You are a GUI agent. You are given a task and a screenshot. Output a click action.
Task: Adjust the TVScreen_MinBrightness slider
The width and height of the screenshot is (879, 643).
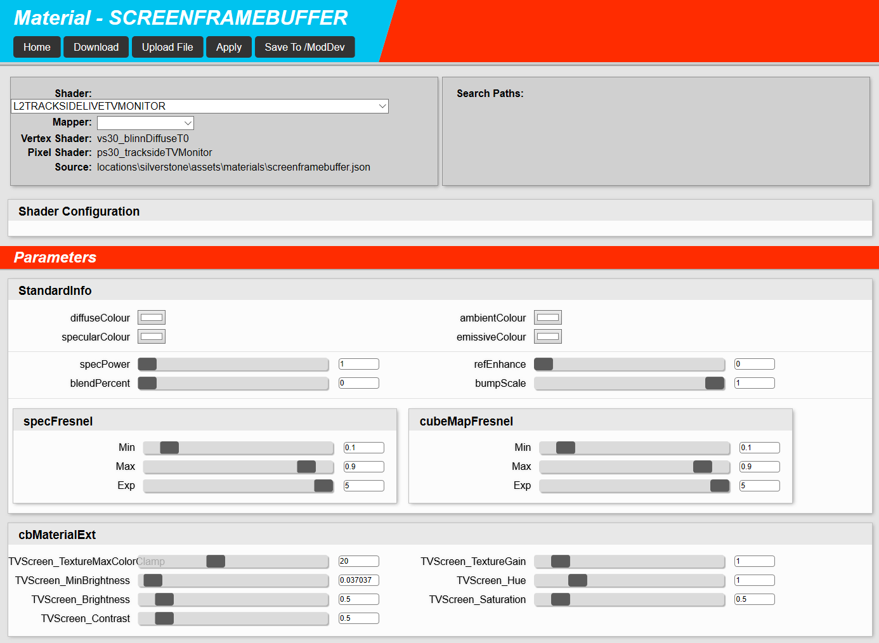point(233,580)
